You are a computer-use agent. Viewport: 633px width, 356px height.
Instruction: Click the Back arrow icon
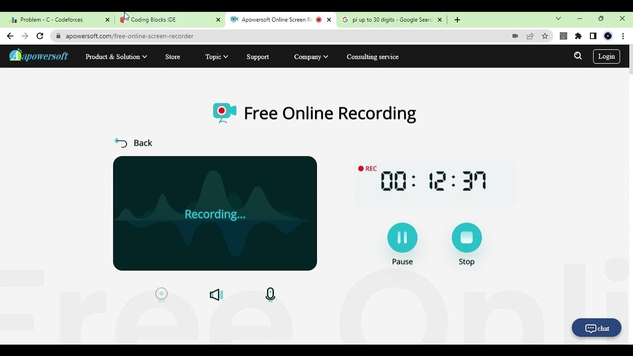coord(120,143)
